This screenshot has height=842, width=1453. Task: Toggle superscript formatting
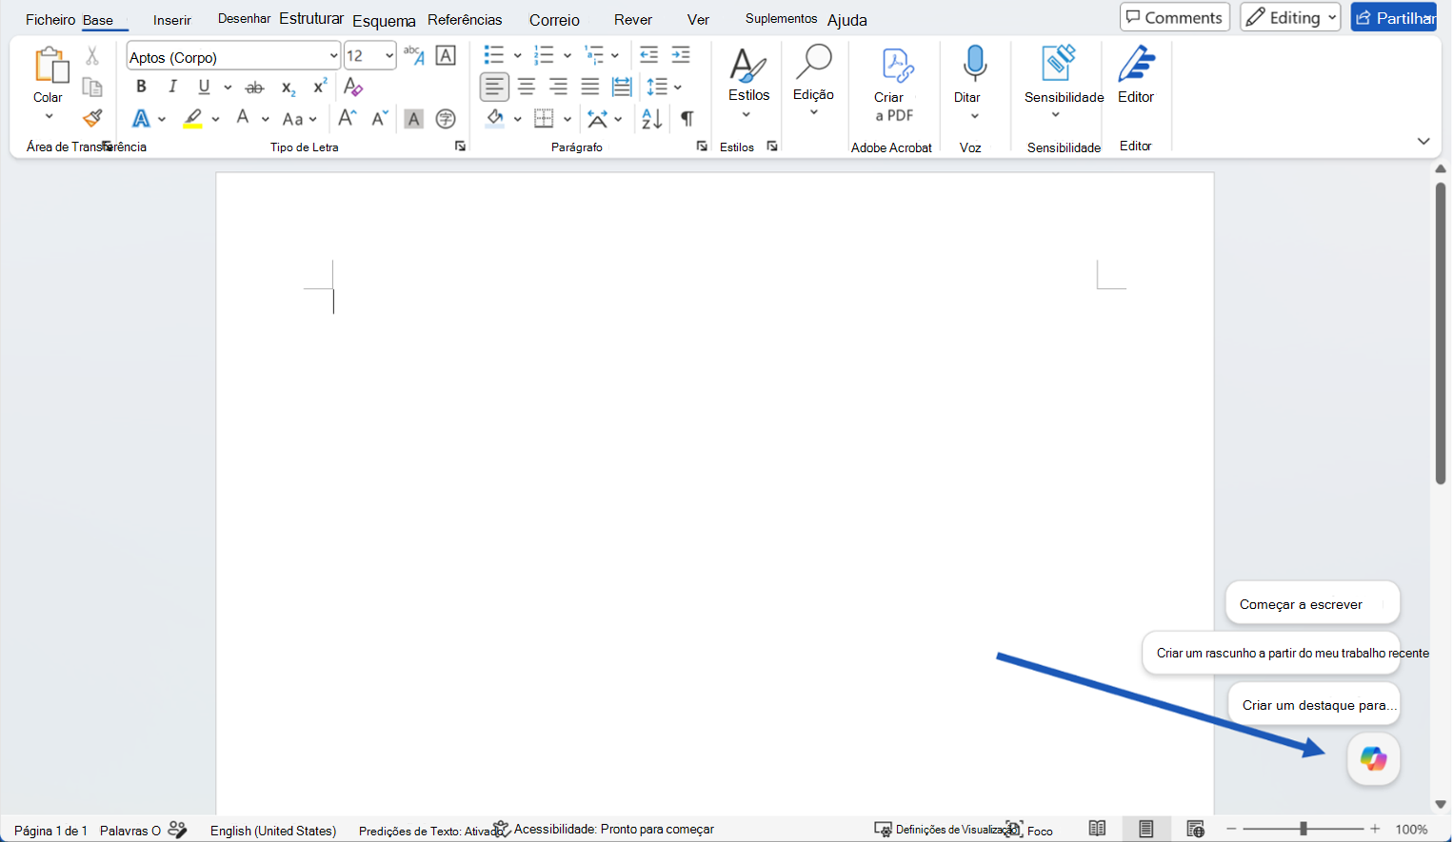tap(320, 87)
